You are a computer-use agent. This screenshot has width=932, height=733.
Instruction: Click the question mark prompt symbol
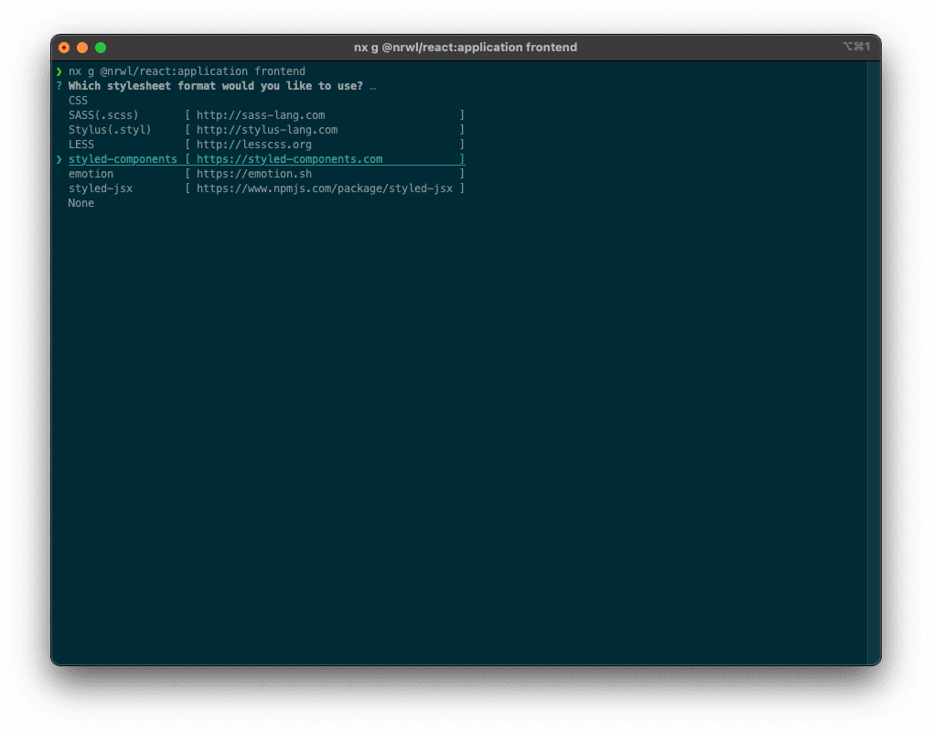[x=59, y=85]
